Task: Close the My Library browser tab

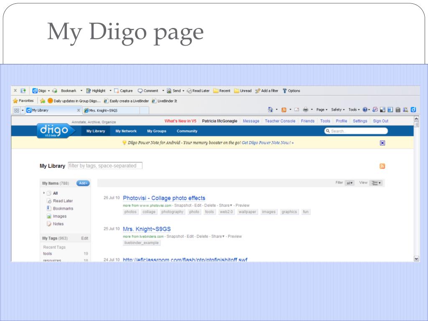Action: click(x=78, y=110)
